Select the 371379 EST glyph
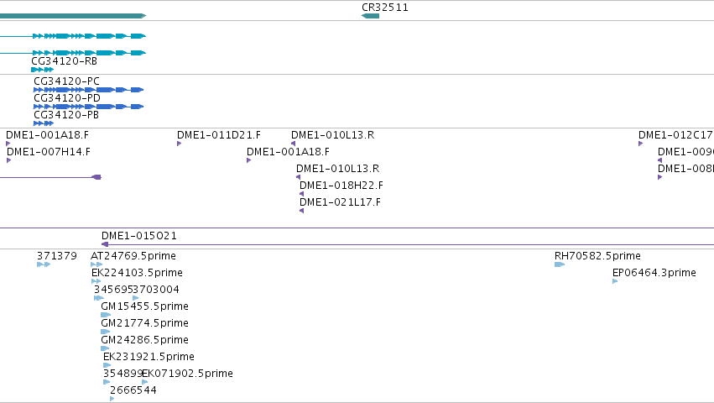Viewport: 714px width, 403px height. (x=44, y=264)
